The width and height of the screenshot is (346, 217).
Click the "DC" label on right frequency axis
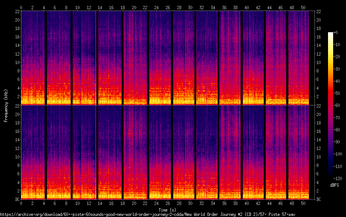pyautogui.click(x=318, y=199)
